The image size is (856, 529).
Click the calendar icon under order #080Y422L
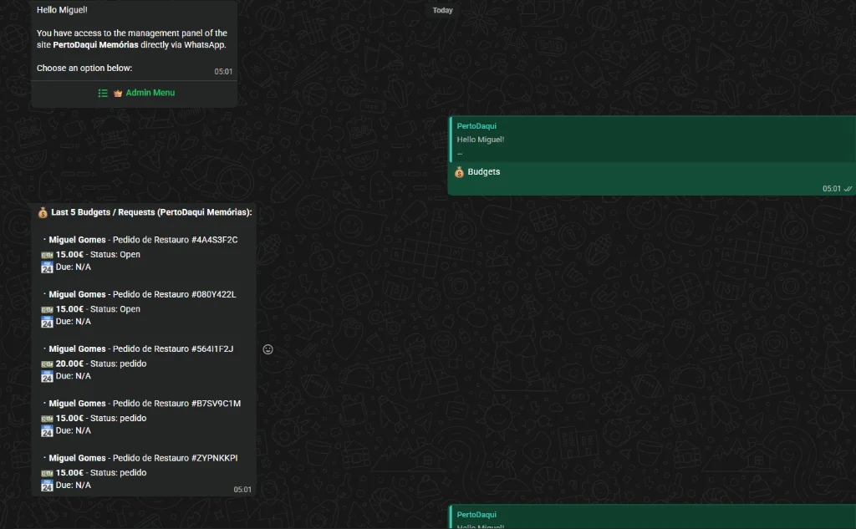tap(47, 322)
